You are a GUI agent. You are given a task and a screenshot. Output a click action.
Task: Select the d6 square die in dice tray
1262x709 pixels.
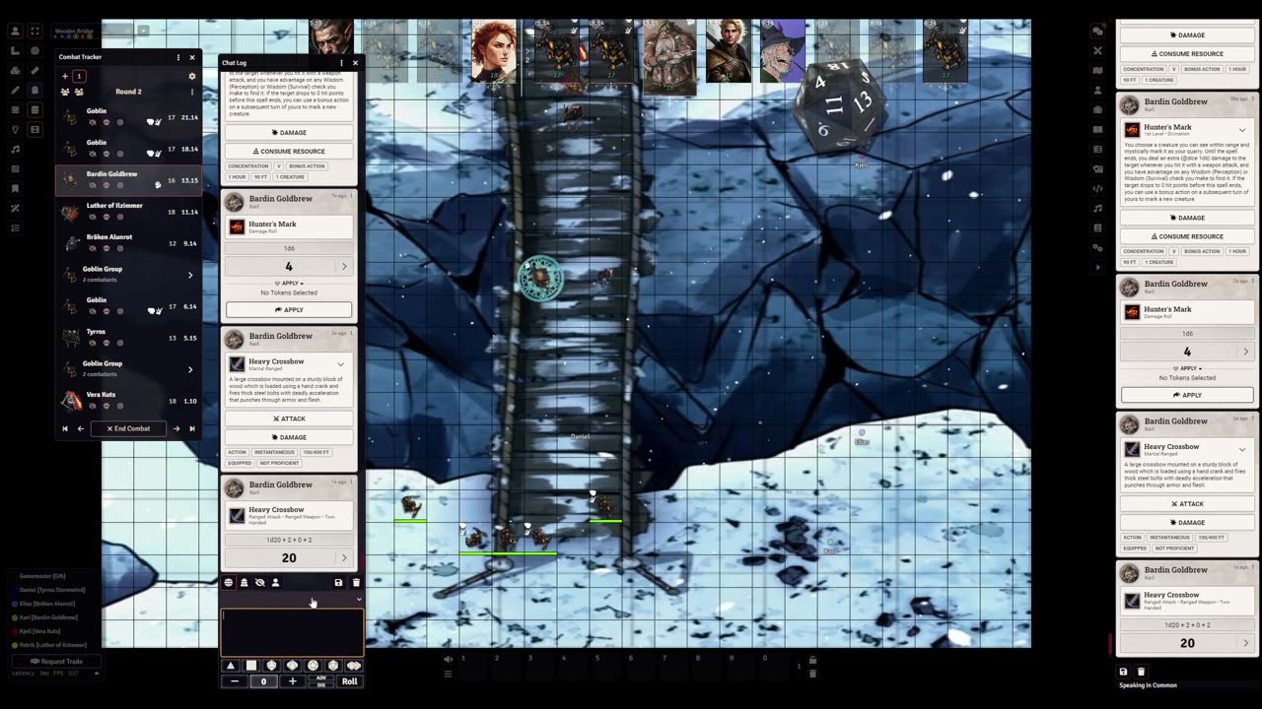tap(251, 666)
